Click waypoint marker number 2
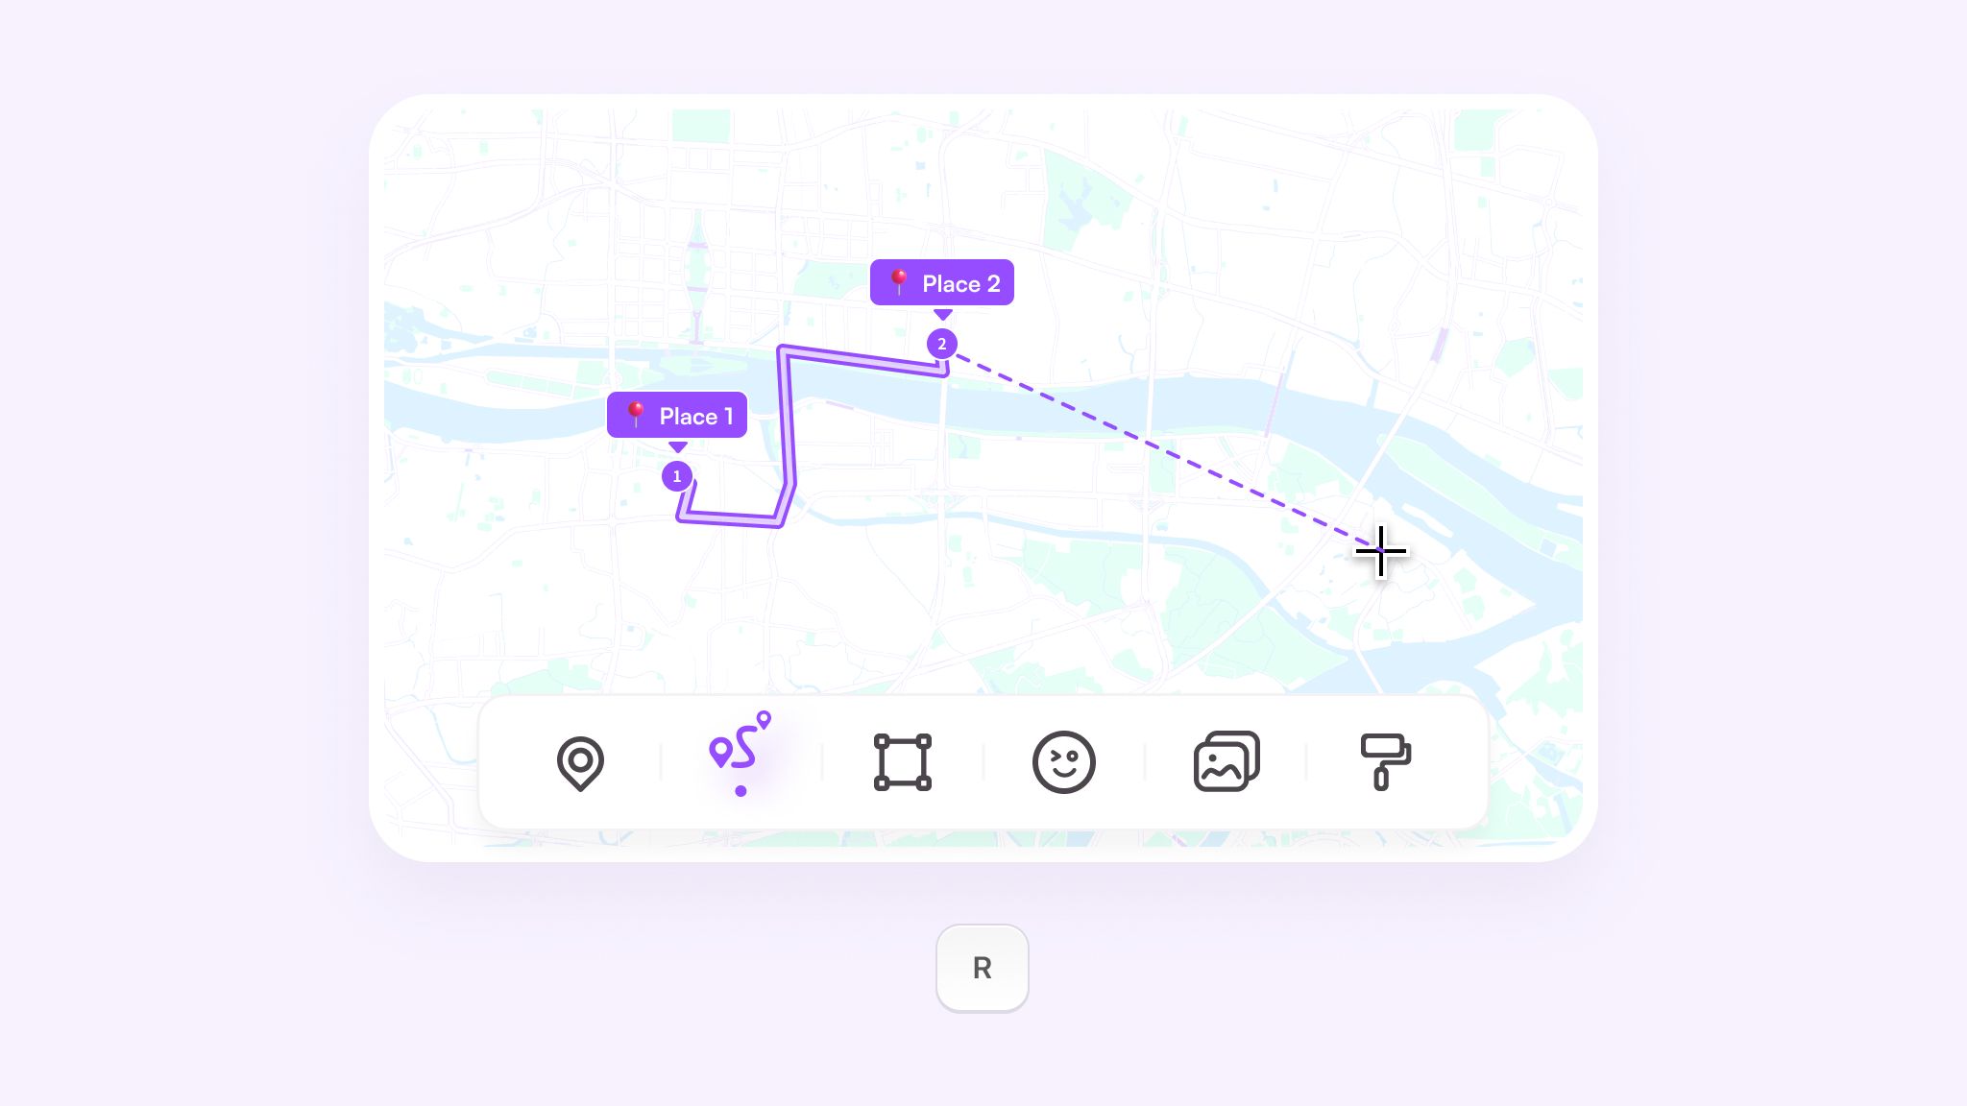Image resolution: width=1967 pixels, height=1106 pixels. click(941, 343)
